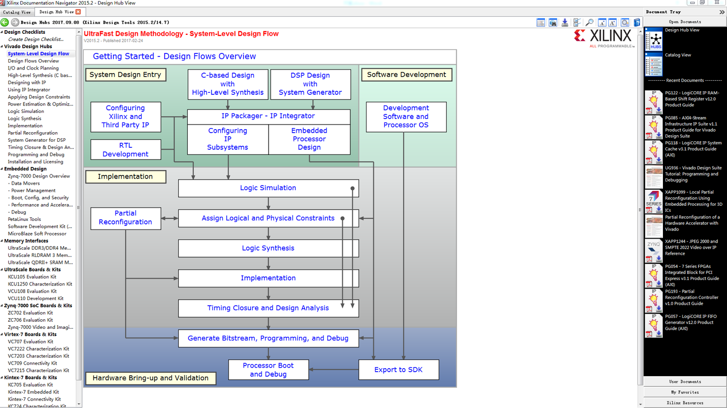
Task: Decrease text size with the A-down icon
Action: [601, 22]
